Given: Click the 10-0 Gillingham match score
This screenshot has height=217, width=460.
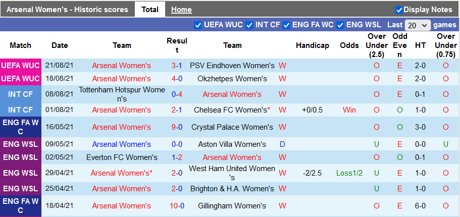Looking at the screenshot, I should point(177,206).
